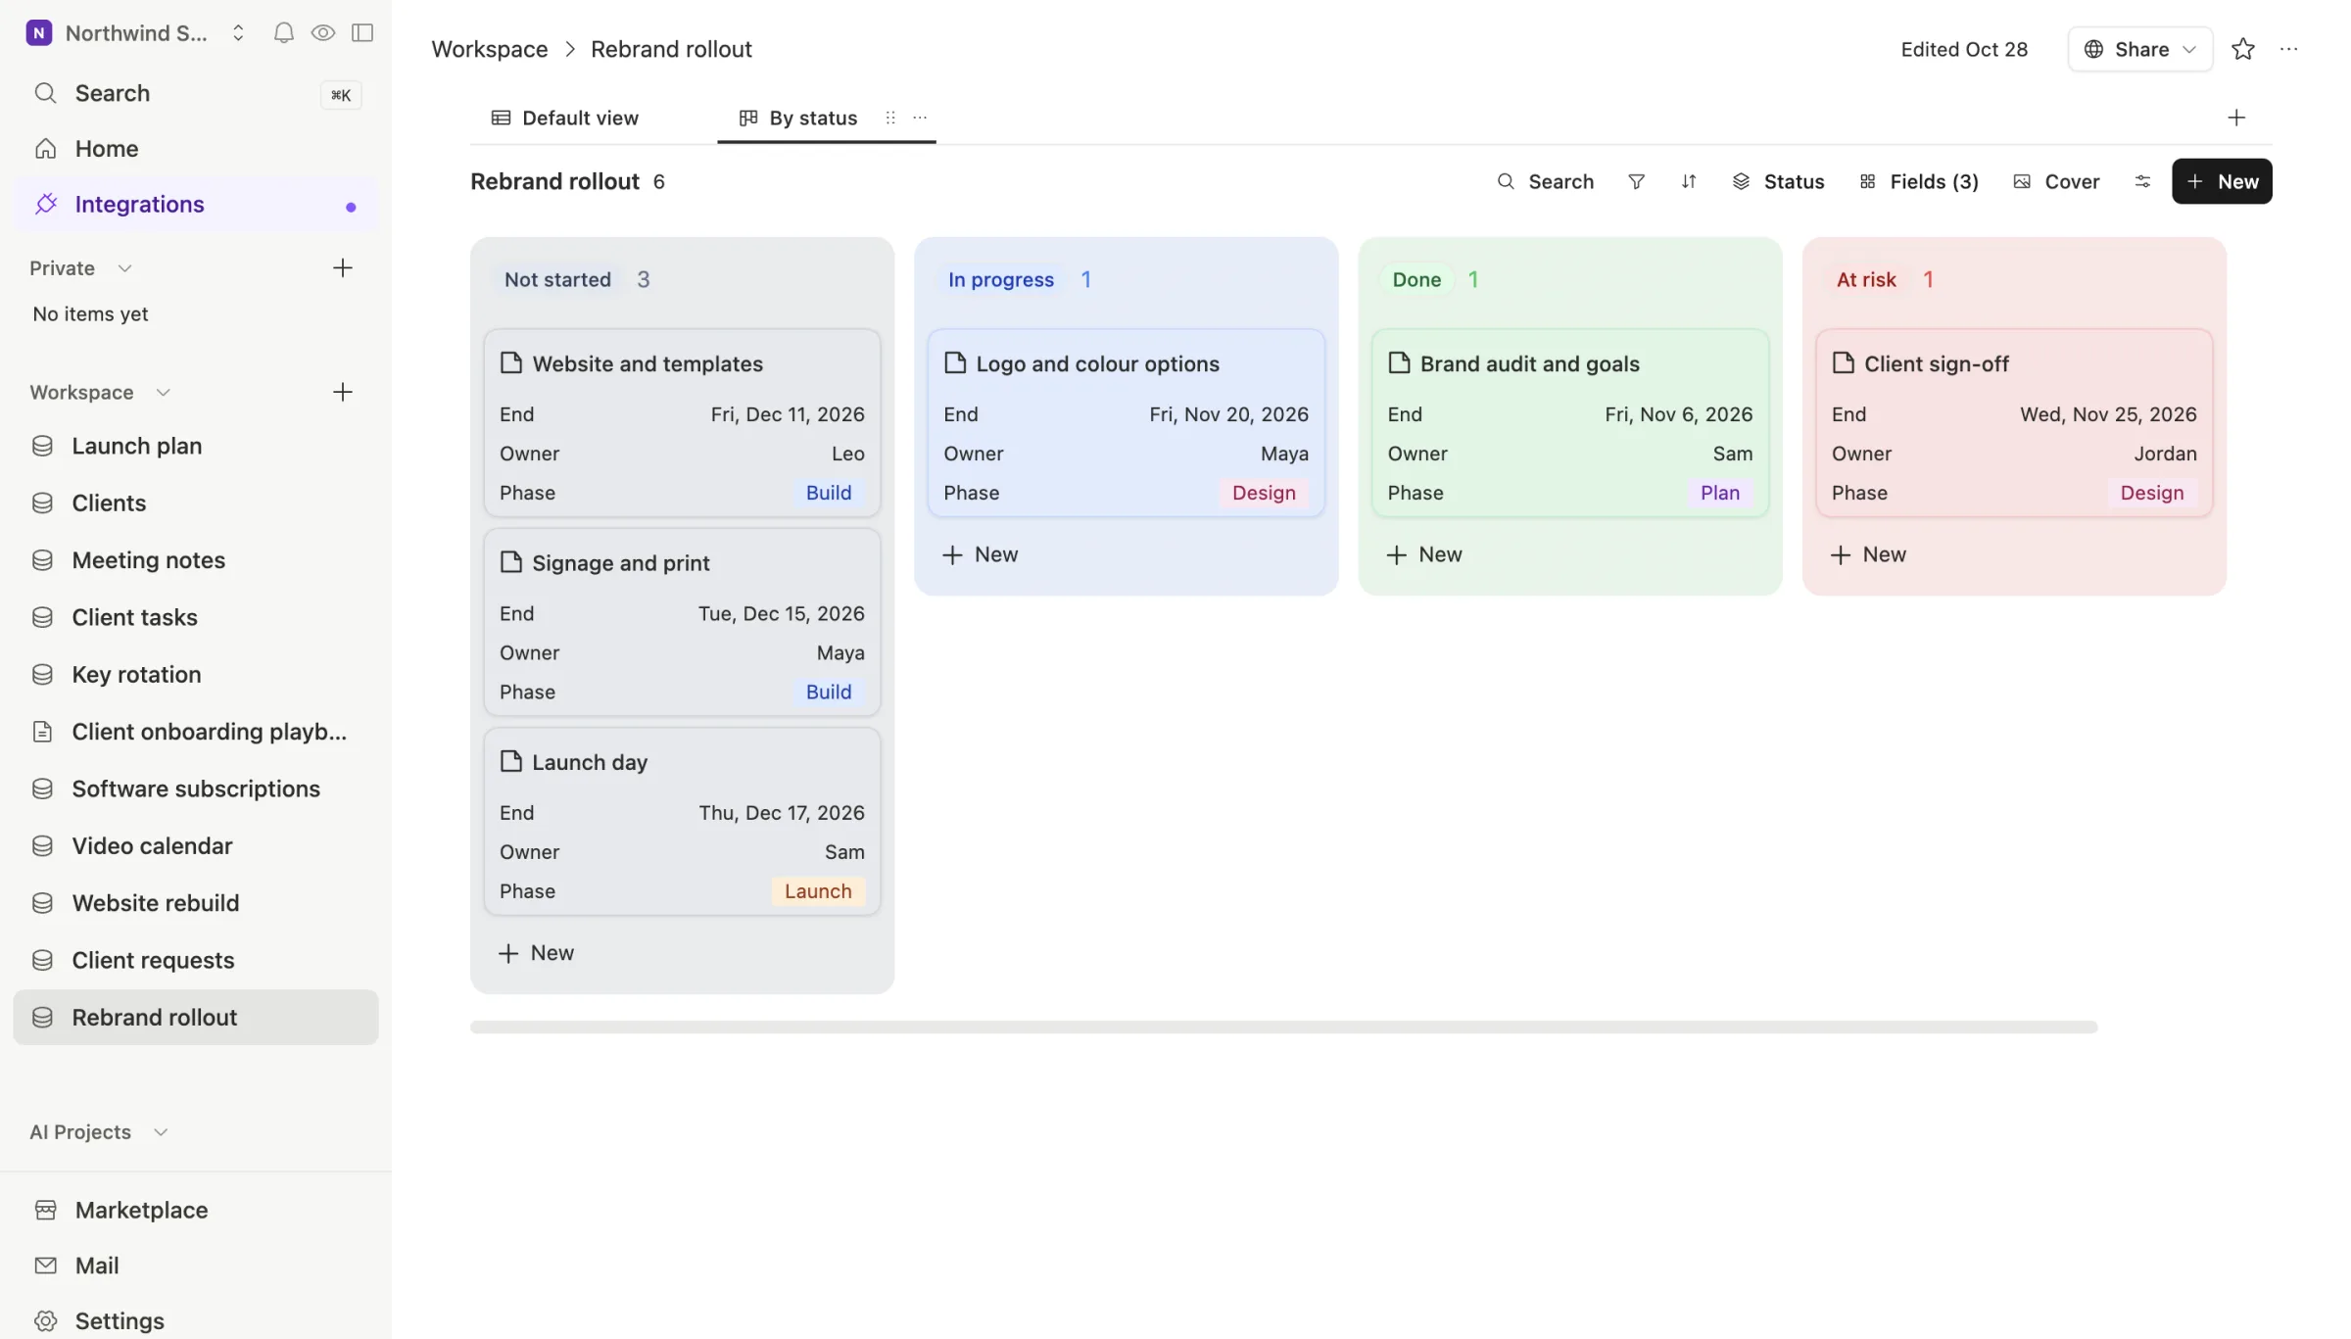Viewport: 2351px width, 1339px height.
Task: Click the drag handle on By status tab
Action: [x=889, y=118]
